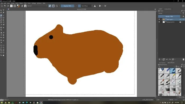Open the Edit menu
Screen dimensions: 185x104
[5, 3]
